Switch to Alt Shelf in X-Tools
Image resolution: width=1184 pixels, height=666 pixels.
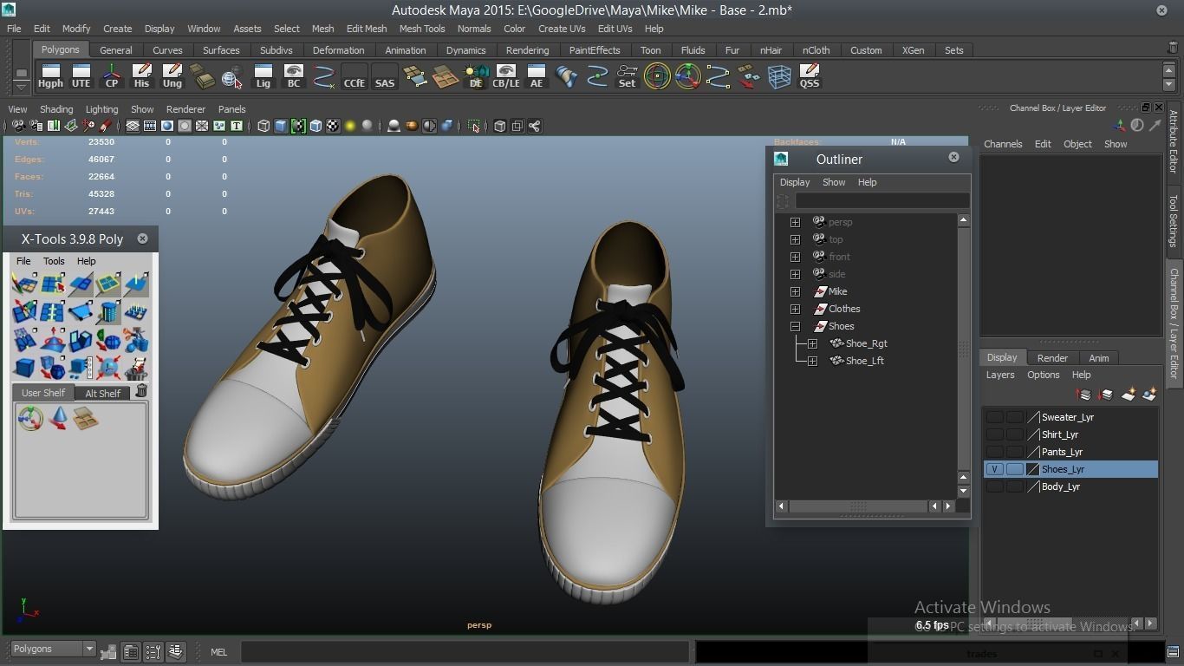coord(102,394)
